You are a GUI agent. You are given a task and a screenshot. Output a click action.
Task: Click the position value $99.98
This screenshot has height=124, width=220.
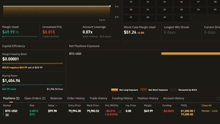click(x=52, y=111)
